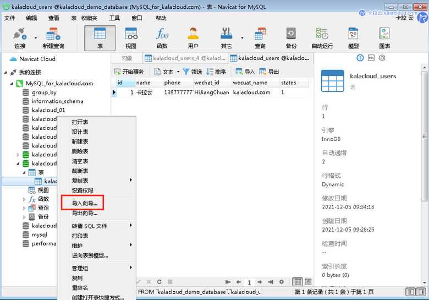This screenshot has width=429, height=300.
Task: Click the hexagon settings icon in right panel
Action: click(382, 58)
